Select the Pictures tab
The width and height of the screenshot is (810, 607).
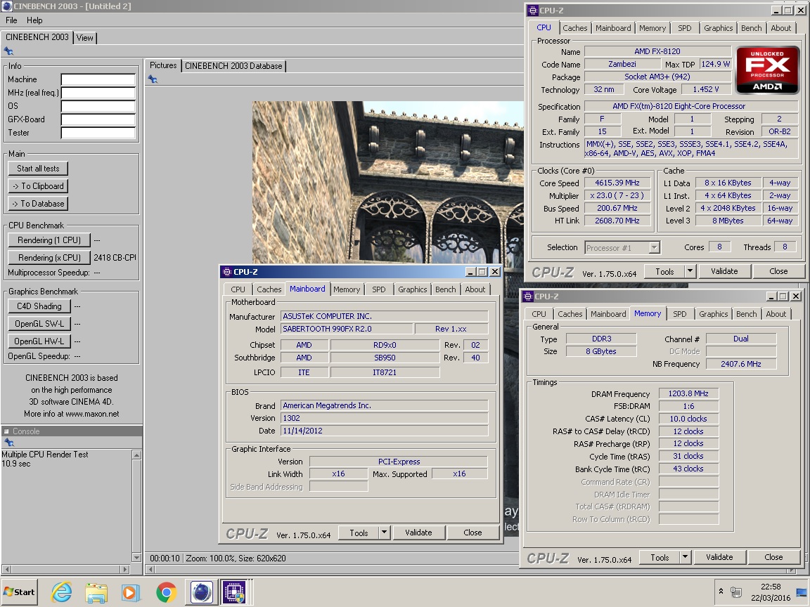coord(163,65)
